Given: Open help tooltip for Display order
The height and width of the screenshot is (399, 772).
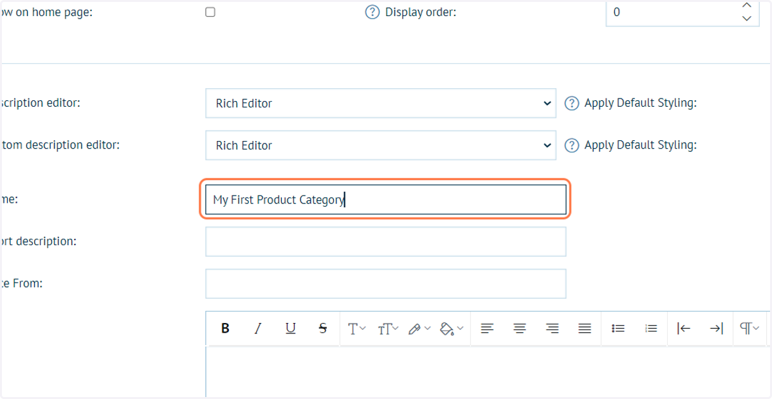Looking at the screenshot, I should point(372,12).
